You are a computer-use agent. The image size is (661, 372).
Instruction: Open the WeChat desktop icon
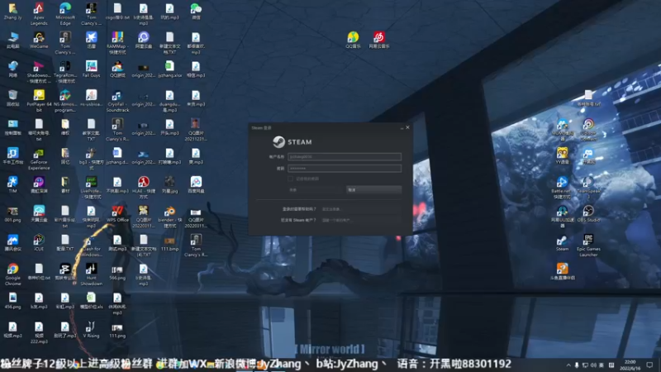coord(196,11)
